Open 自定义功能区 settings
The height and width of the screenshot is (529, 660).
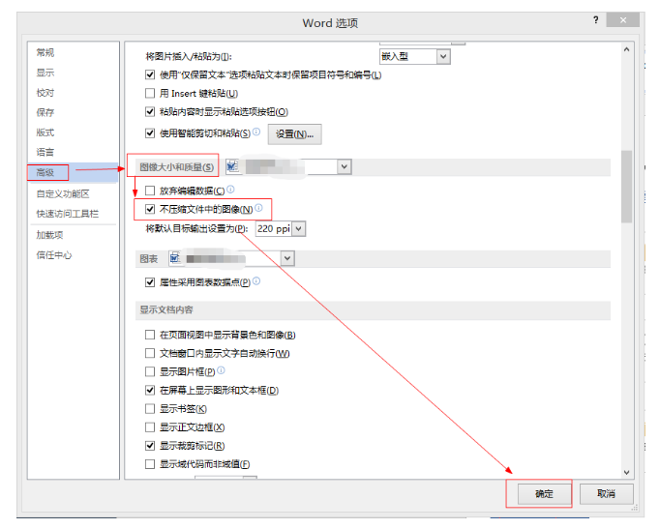63,193
